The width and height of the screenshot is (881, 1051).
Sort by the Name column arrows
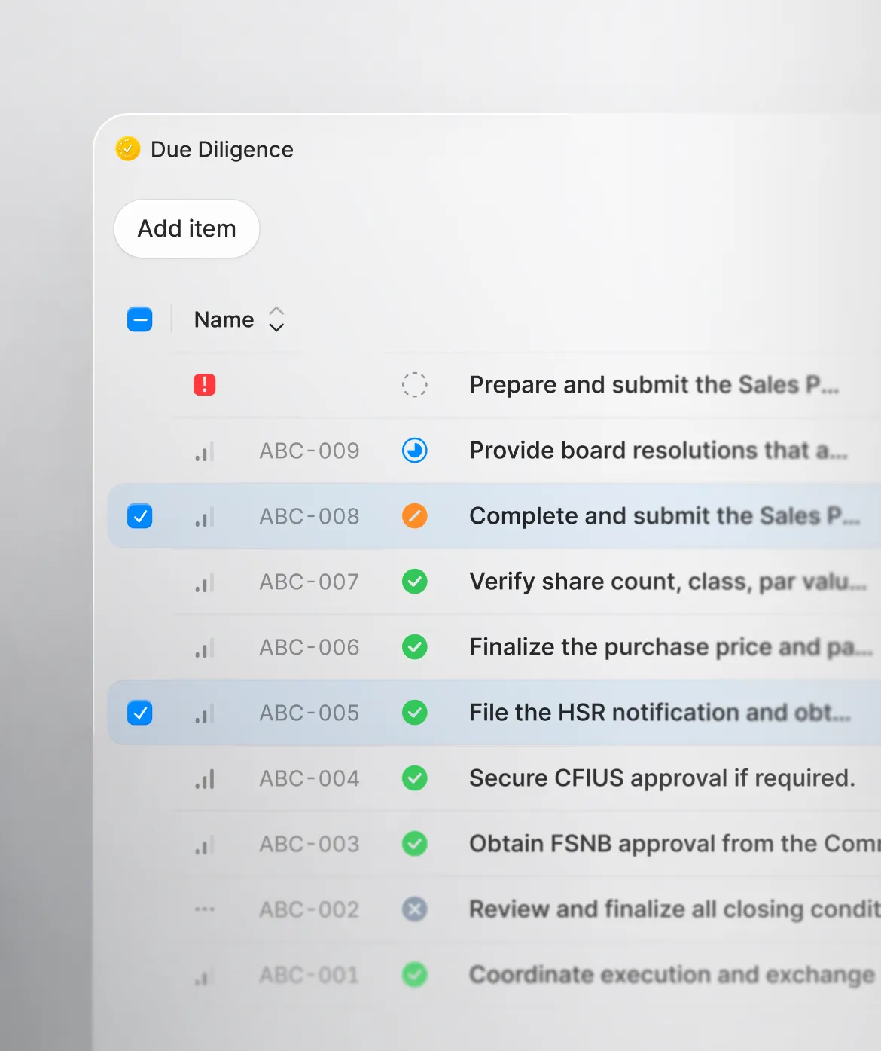(x=276, y=319)
